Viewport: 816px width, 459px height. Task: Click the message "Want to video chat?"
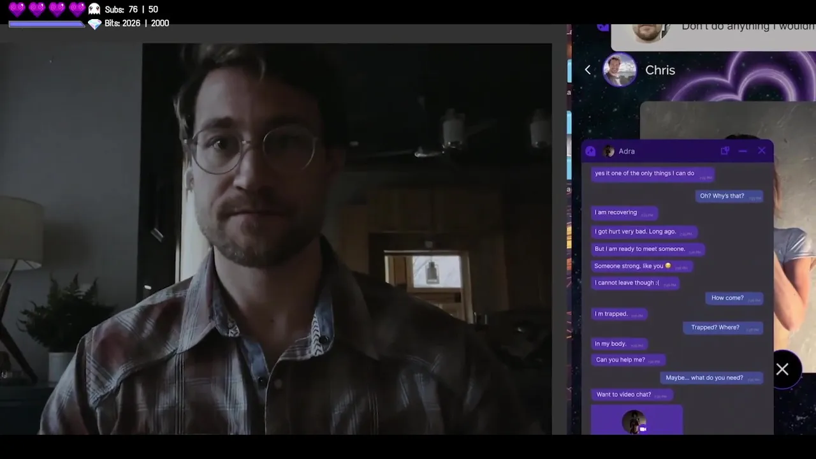[632, 395]
